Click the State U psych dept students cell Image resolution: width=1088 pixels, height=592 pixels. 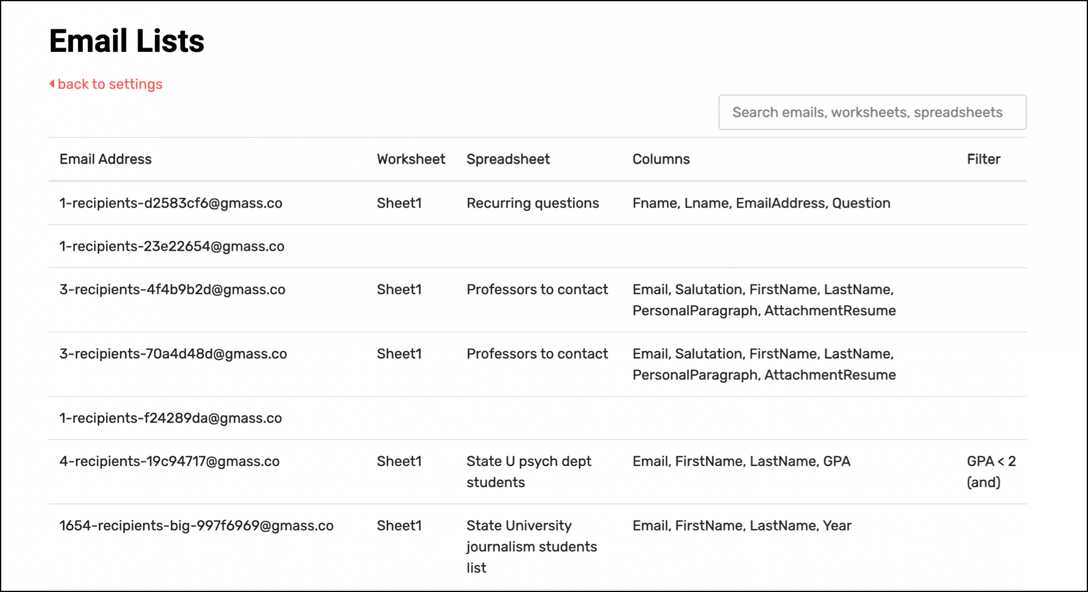tap(529, 471)
